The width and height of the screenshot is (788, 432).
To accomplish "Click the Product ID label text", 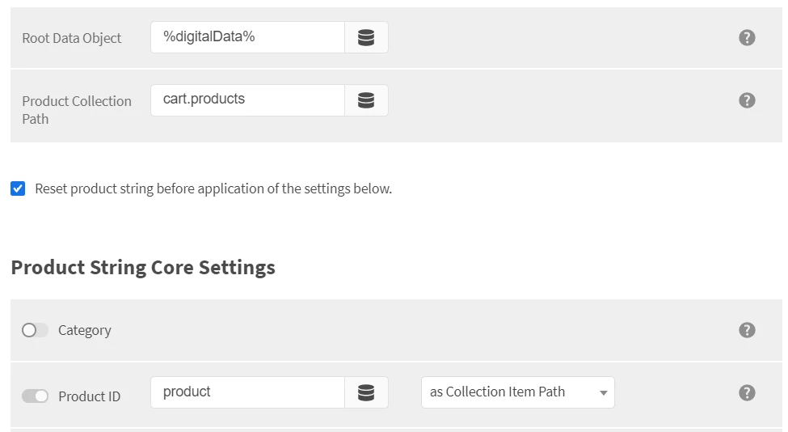I will click(x=90, y=396).
